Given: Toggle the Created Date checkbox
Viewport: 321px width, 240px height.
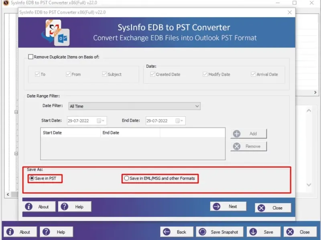Looking at the screenshot, I should [x=152, y=74].
